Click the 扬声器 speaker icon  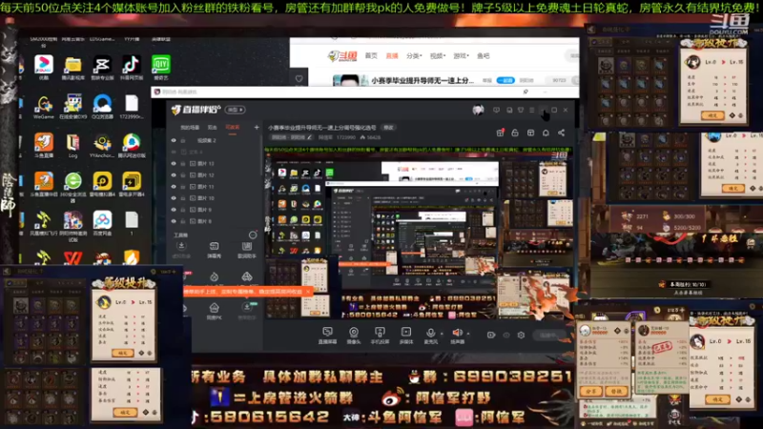point(457,333)
